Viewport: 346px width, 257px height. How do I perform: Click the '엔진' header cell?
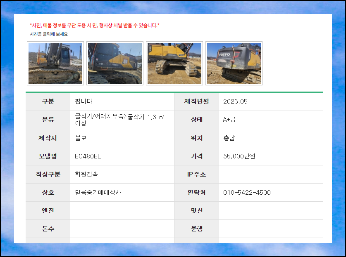48,211
